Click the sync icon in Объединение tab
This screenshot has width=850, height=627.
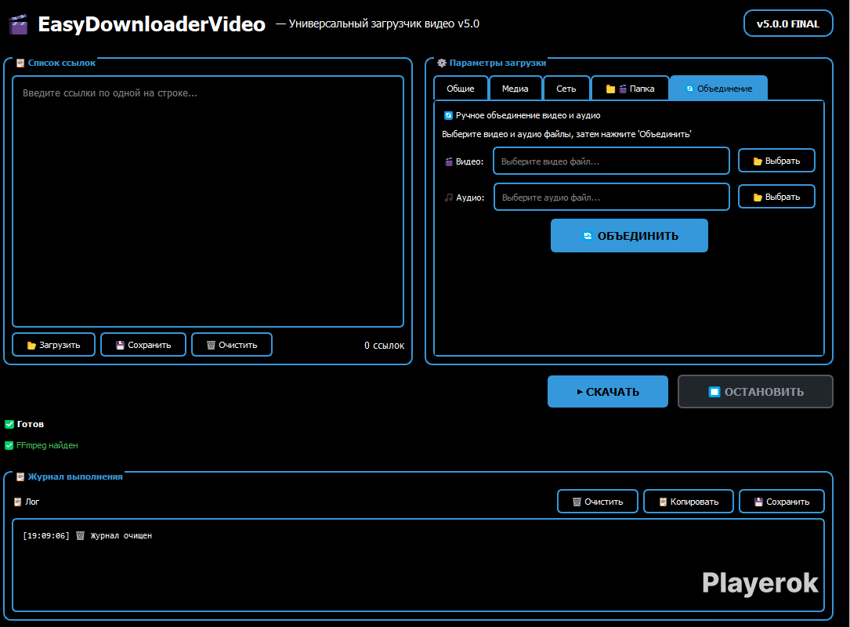coord(689,89)
